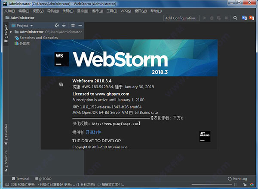This screenshot has height=189, width=258.
Task: Open the 窗口(W) menu
Action: tap(141, 11)
